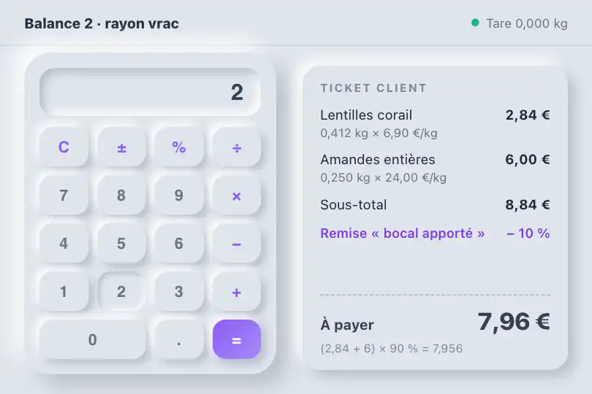Select the minus operator key
This screenshot has height=394, width=592.
click(x=236, y=243)
